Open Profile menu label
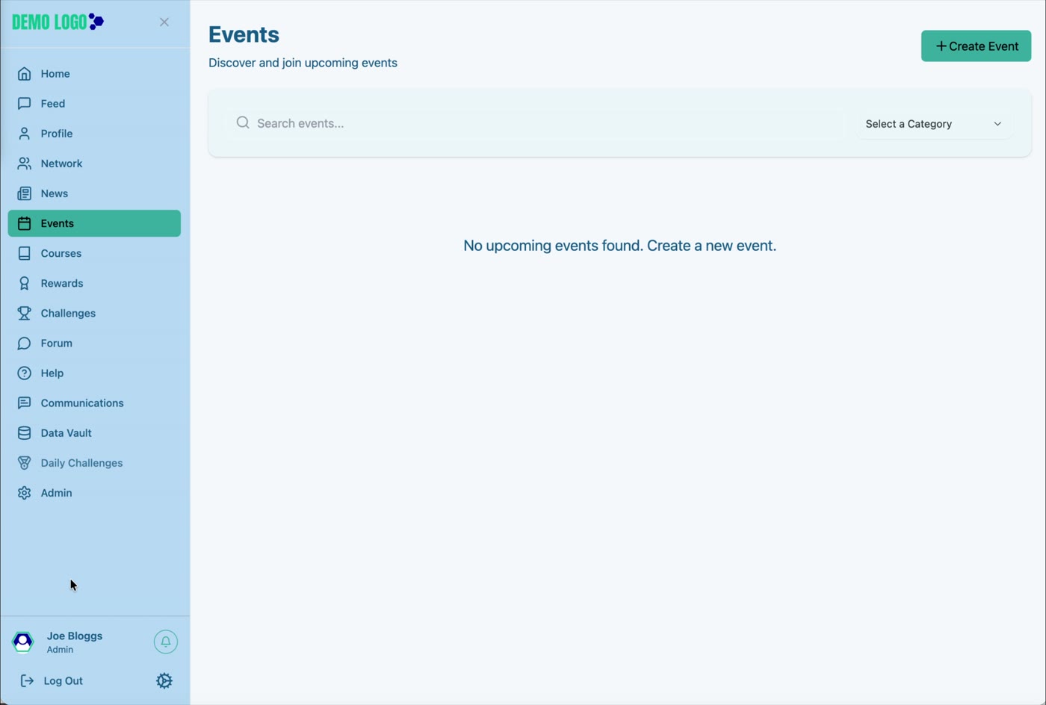 (x=57, y=134)
